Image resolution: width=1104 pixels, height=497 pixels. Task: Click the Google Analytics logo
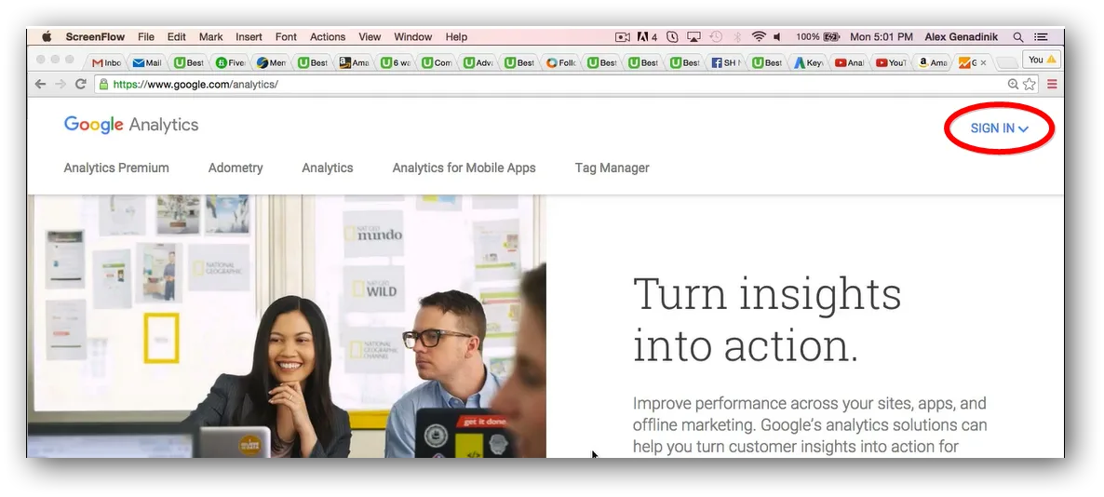(x=131, y=126)
